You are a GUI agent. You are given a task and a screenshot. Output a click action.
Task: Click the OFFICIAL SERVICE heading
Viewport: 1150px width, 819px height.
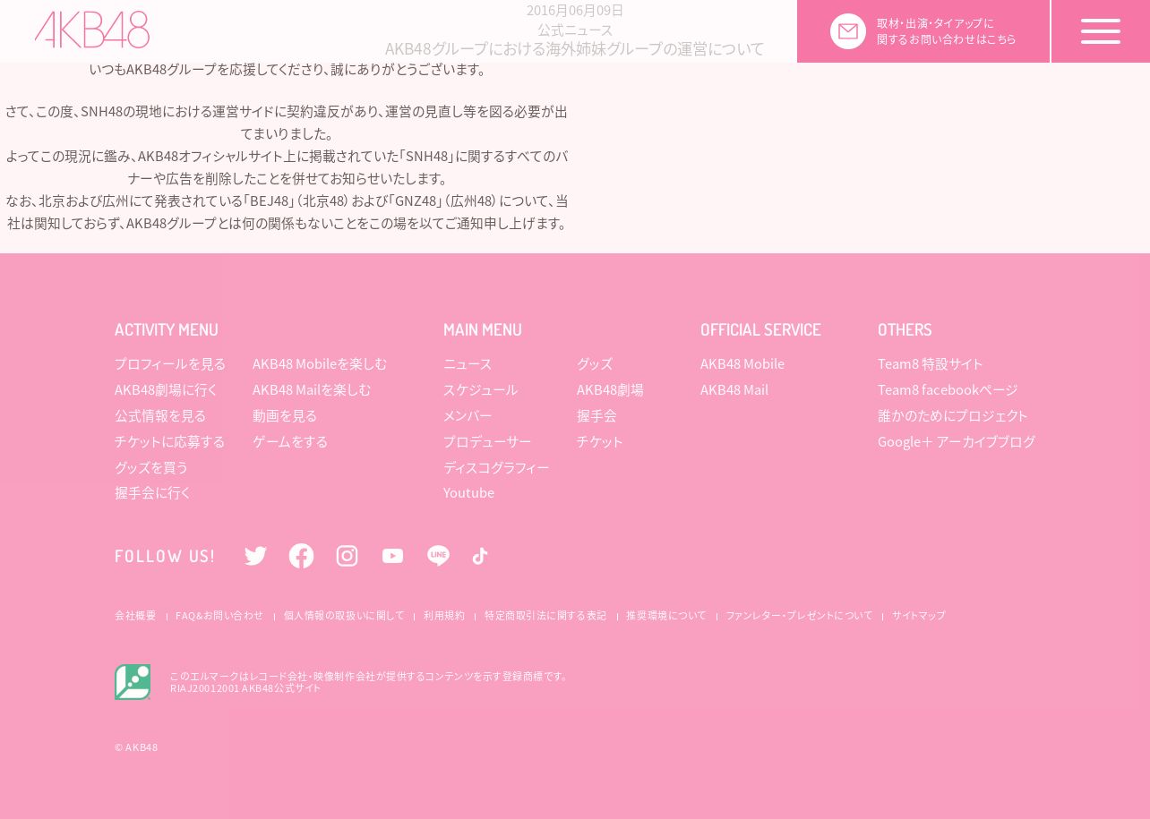coord(760,329)
